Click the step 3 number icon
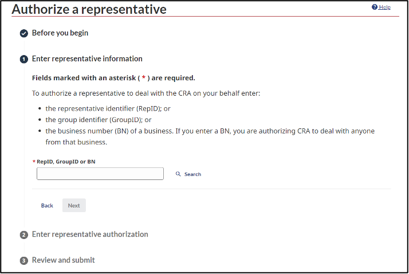The height and width of the screenshot is (274, 409). click(x=24, y=261)
